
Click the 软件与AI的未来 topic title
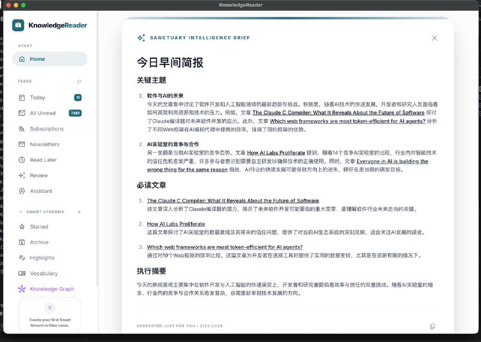[x=165, y=96]
